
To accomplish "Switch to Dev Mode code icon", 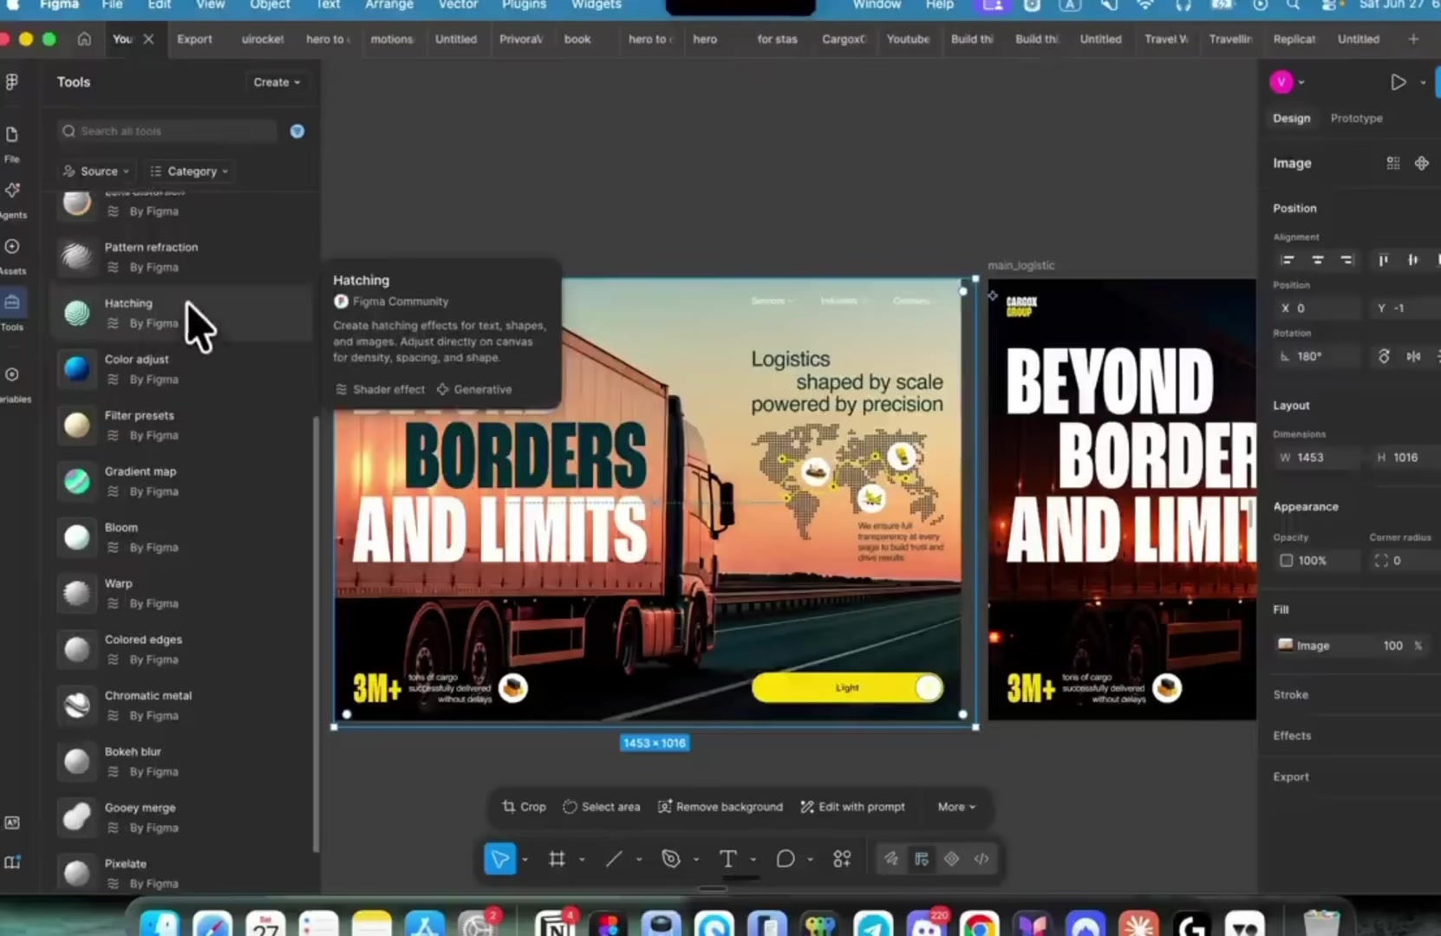I will point(981,859).
